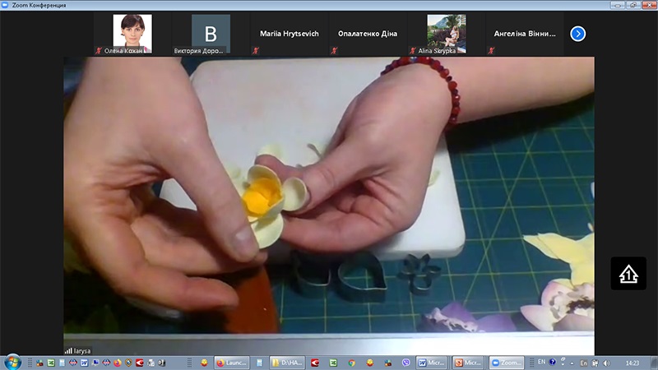Click the 14:23 system clock

(x=634, y=362)
